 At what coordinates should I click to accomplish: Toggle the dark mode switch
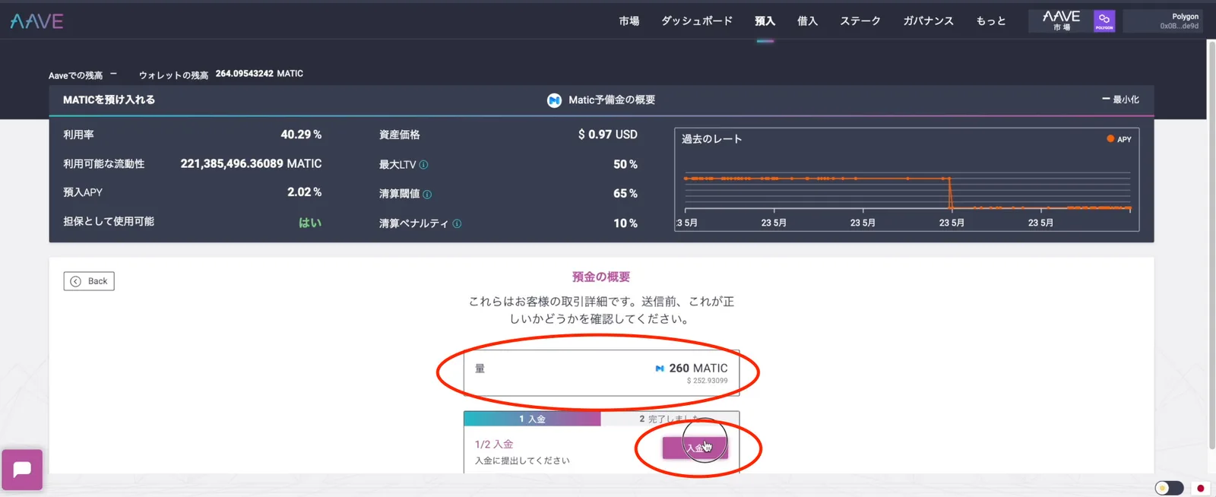click(1169, 488)
